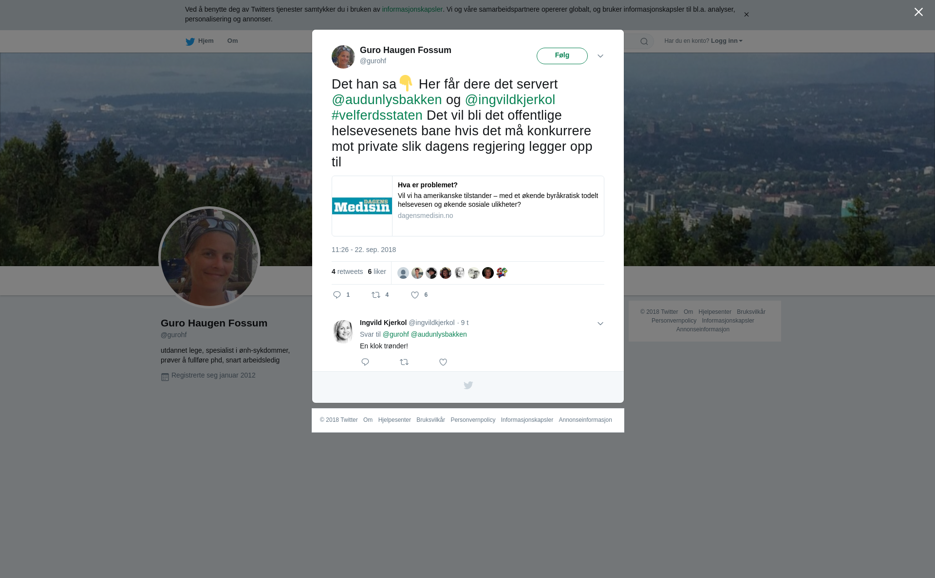The width and height of the screenshot is (935, 578).
Task: Retweet Ingvild Kjerkol's reply
Action: coord(404,362)
